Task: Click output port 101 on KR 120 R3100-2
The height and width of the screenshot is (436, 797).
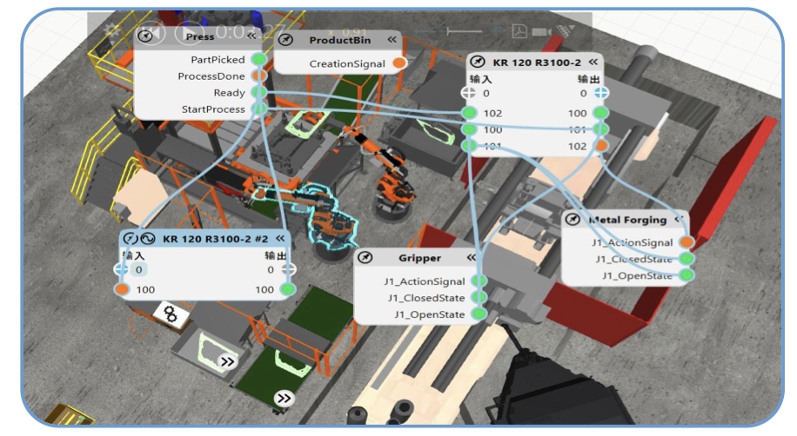Action: pyautogui.click(x=601, y=129)
